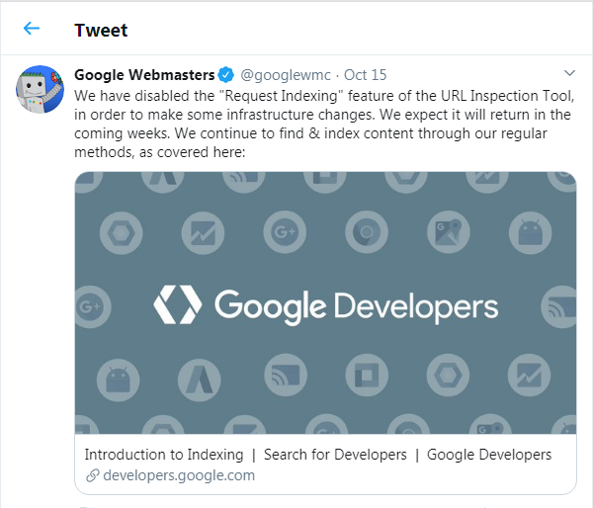593x508 pixels.
Task: Click the blue verified badge
Action: coord(225,74)
